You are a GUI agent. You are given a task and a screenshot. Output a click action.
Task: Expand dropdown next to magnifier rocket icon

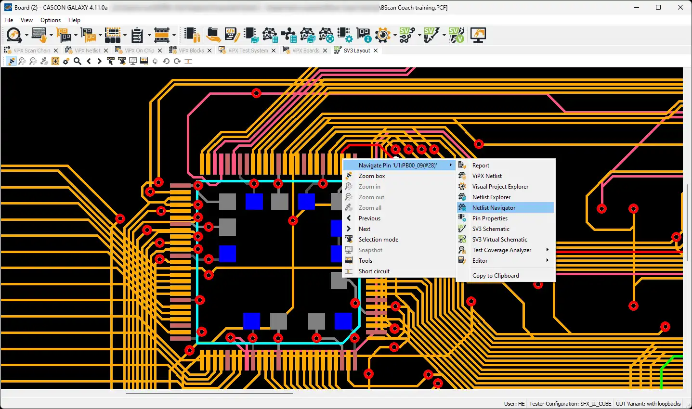tap(26, 35)
